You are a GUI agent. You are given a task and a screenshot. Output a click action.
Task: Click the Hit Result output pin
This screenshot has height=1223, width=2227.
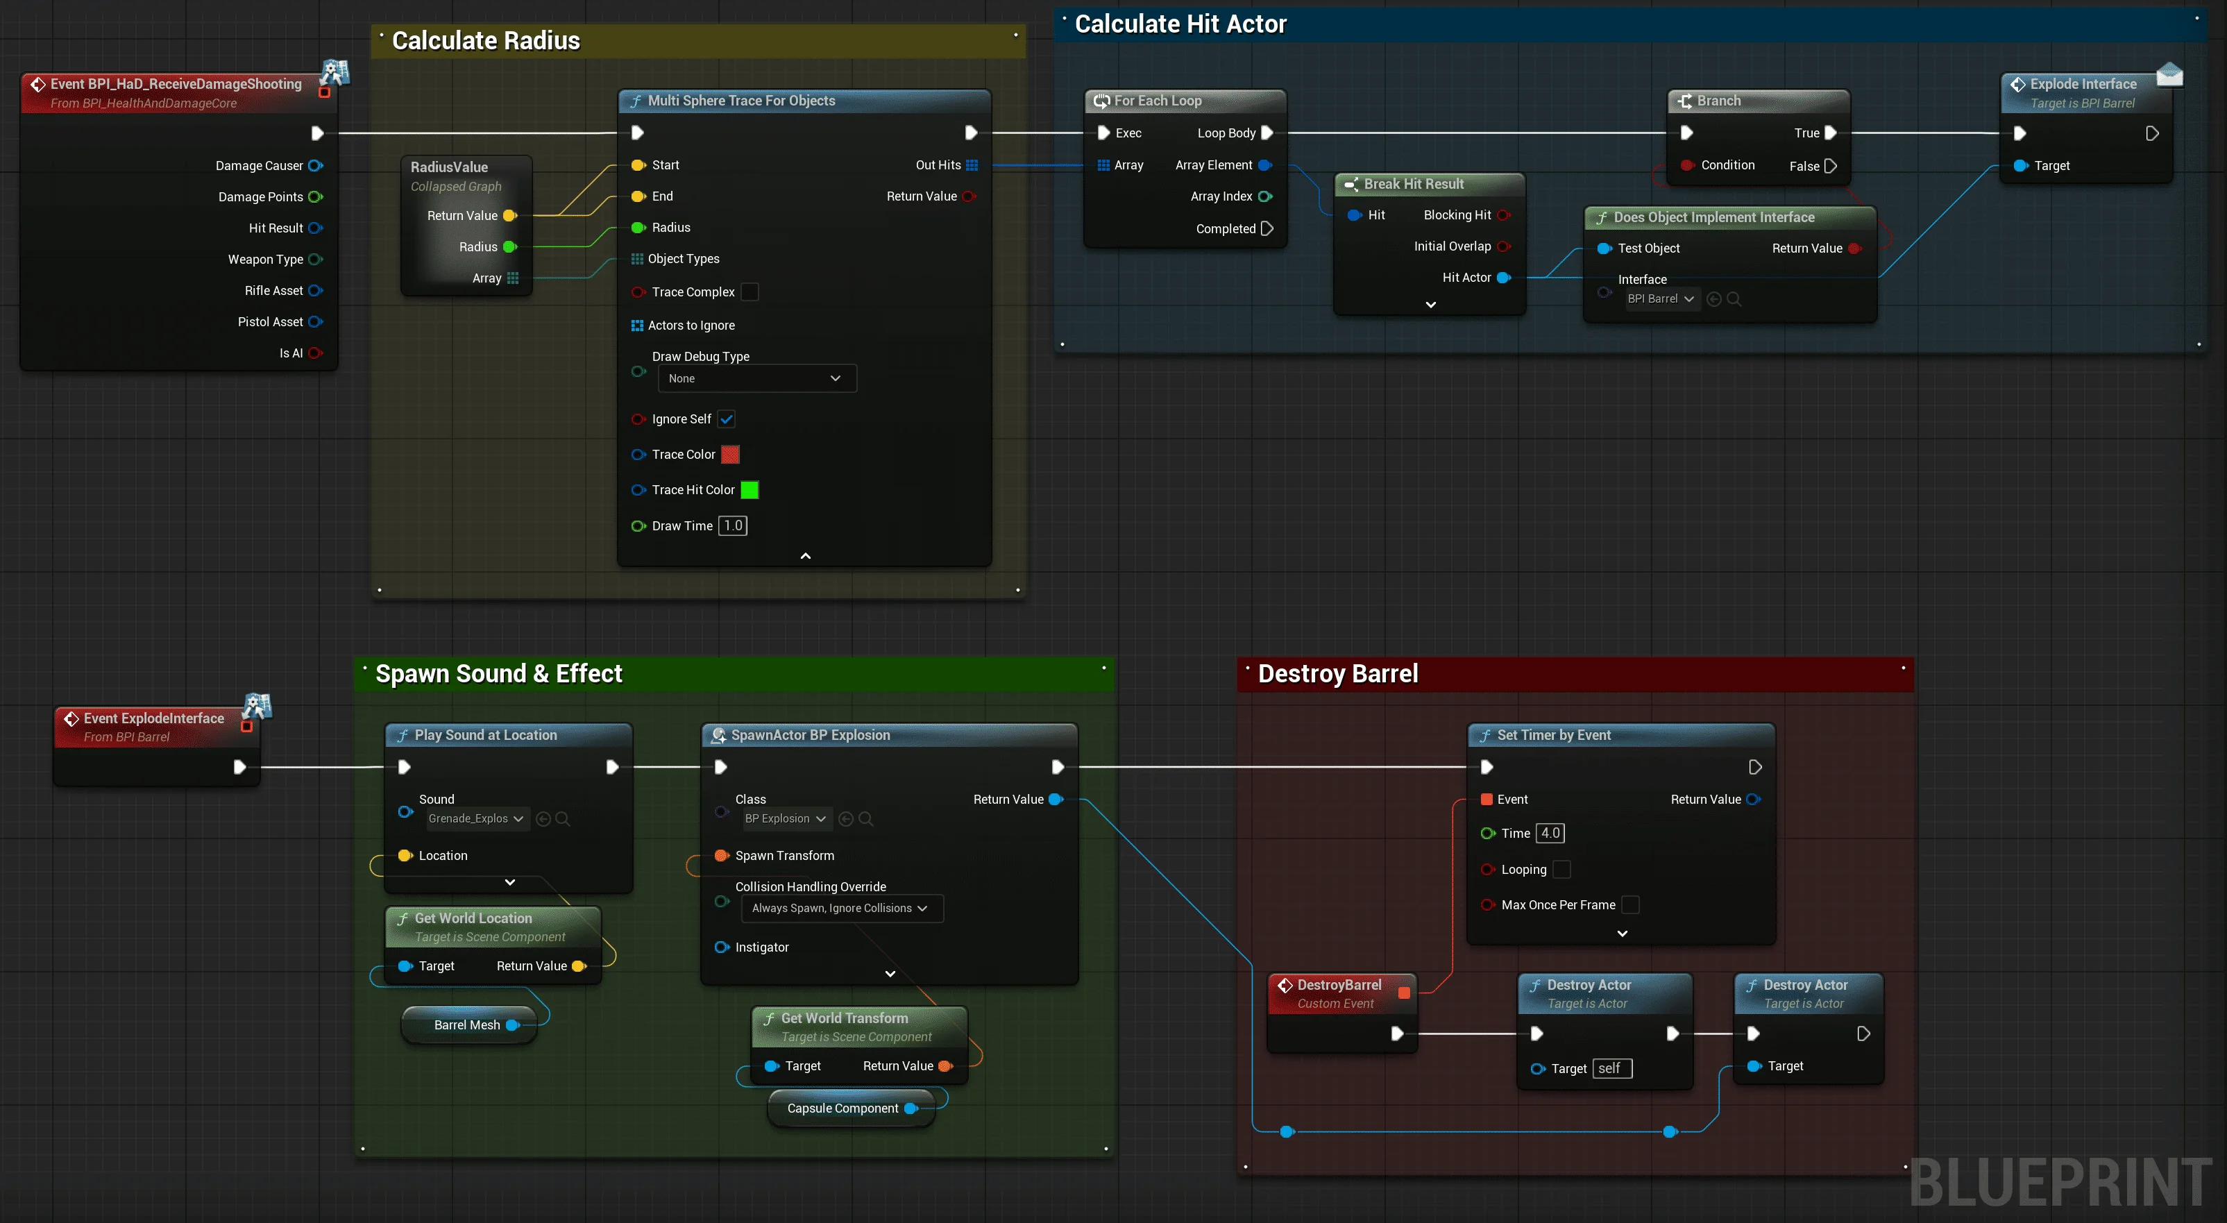(316, 228)
